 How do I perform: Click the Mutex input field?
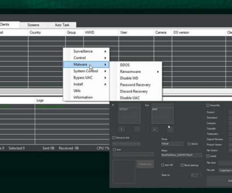point(182,155)
